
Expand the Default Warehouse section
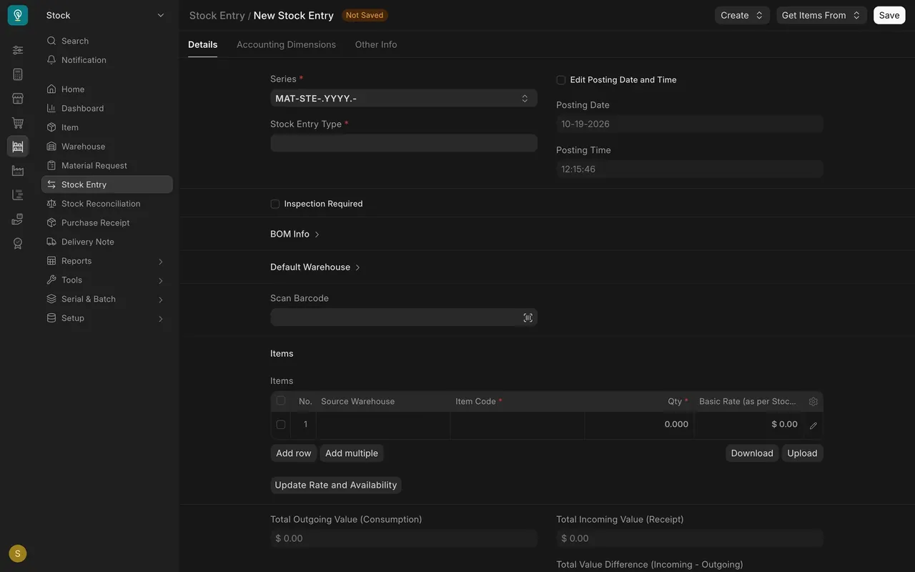coord(315,267)
